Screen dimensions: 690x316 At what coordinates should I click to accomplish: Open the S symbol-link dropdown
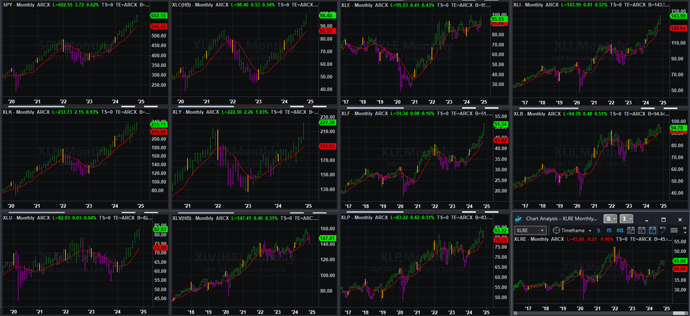610,219
